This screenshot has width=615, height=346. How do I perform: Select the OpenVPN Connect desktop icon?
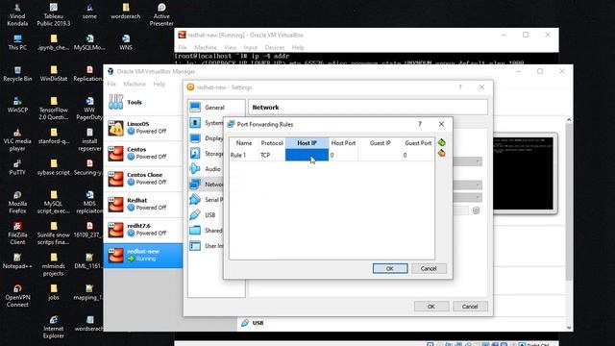click(x=17, y=296)
